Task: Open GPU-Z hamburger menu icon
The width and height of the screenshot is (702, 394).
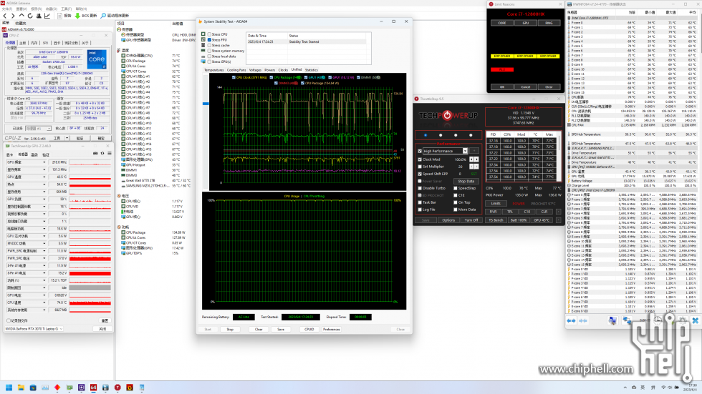Action: click(109, 153)
